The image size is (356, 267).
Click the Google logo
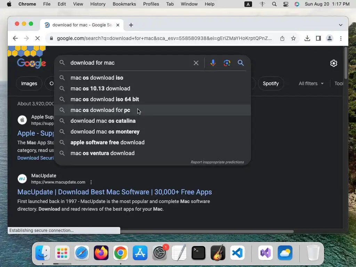coord(32,63)
